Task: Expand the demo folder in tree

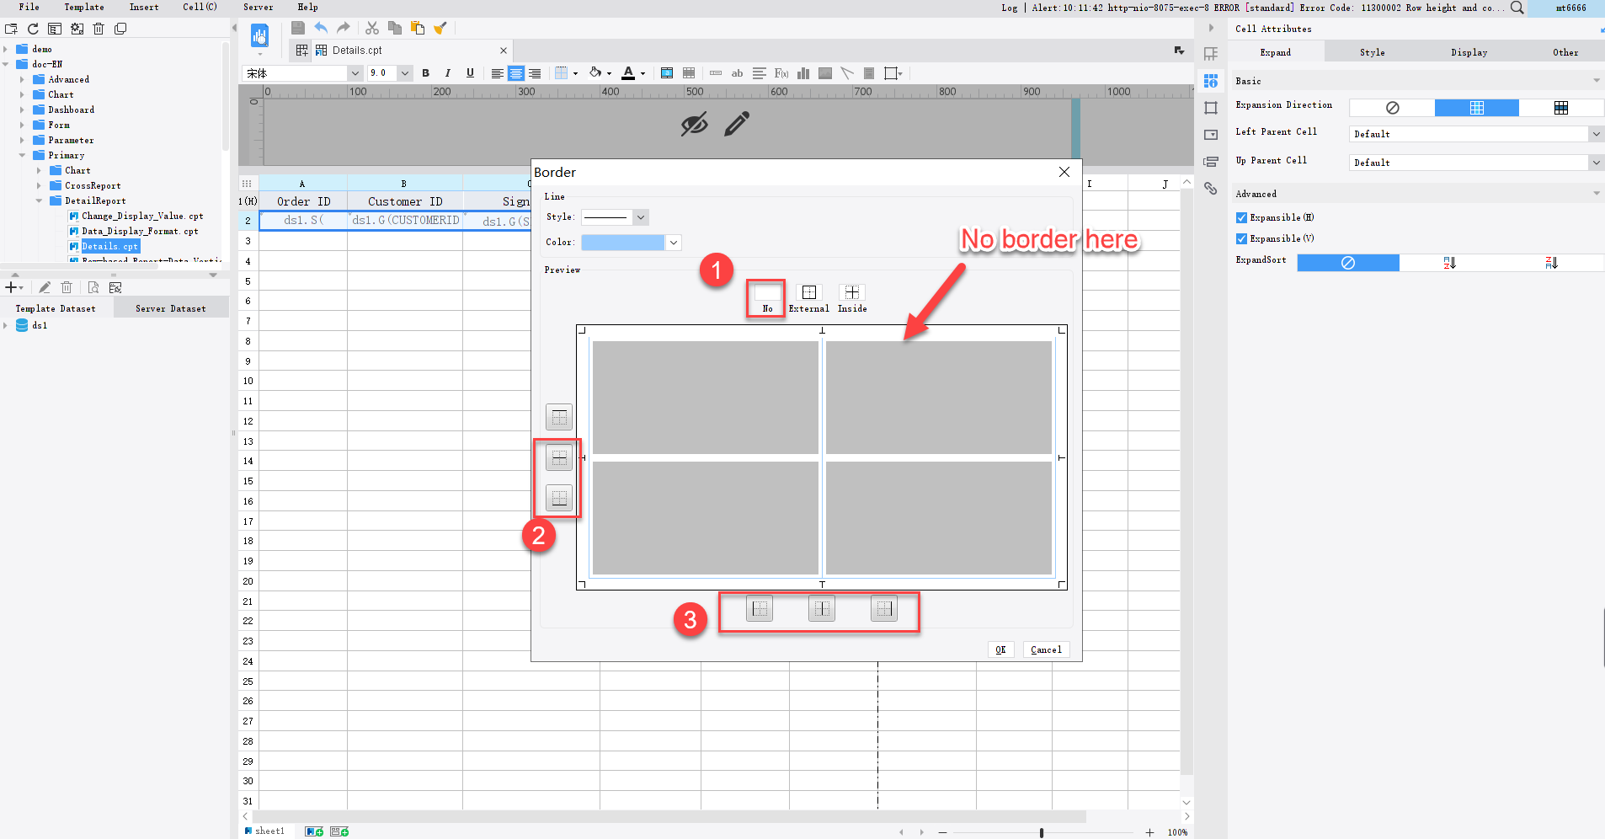Action: click(6, 49)
